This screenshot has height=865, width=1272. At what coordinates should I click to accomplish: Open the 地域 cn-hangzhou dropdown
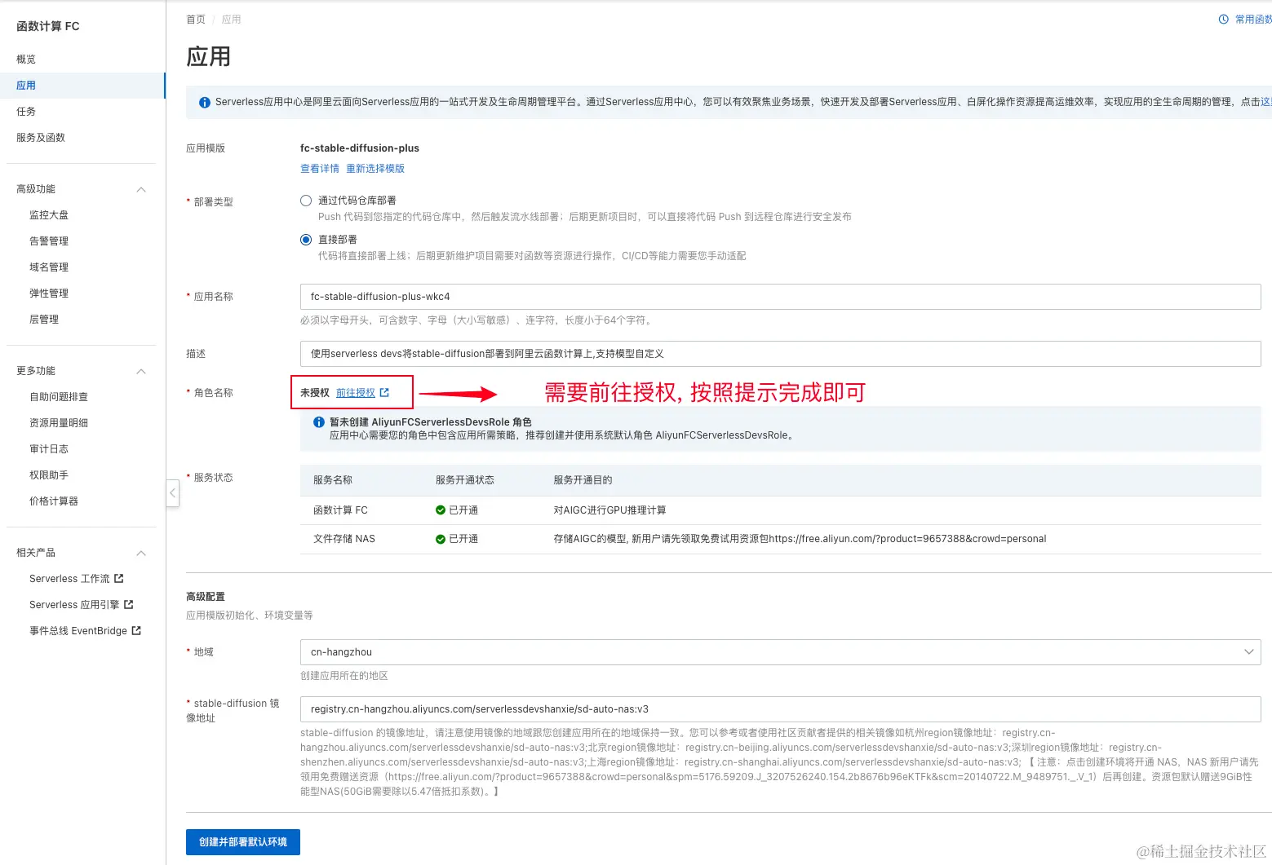pos(780,652)
